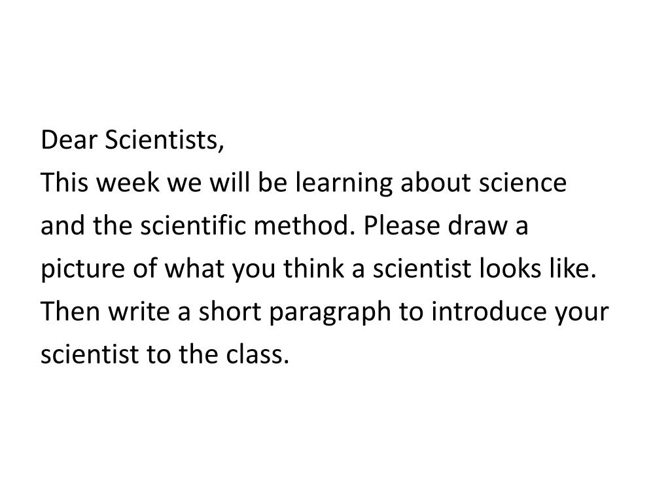Click the word "introduce" in the text
Image resolution: width=670 pixels, height=503 pixels.
click(488, 311)
